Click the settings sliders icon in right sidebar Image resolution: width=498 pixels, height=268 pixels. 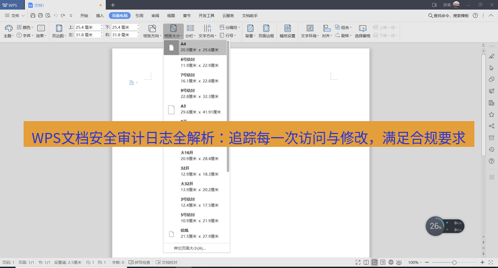[x=492, y=91]
